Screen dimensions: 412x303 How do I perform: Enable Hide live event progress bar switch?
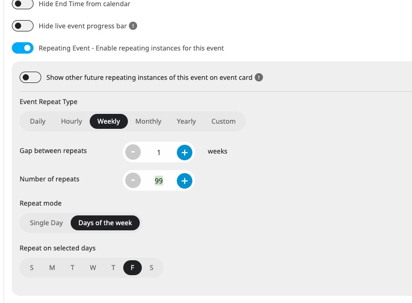point(23,26)
